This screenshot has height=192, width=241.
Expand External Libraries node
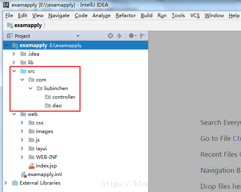point(6,183)
